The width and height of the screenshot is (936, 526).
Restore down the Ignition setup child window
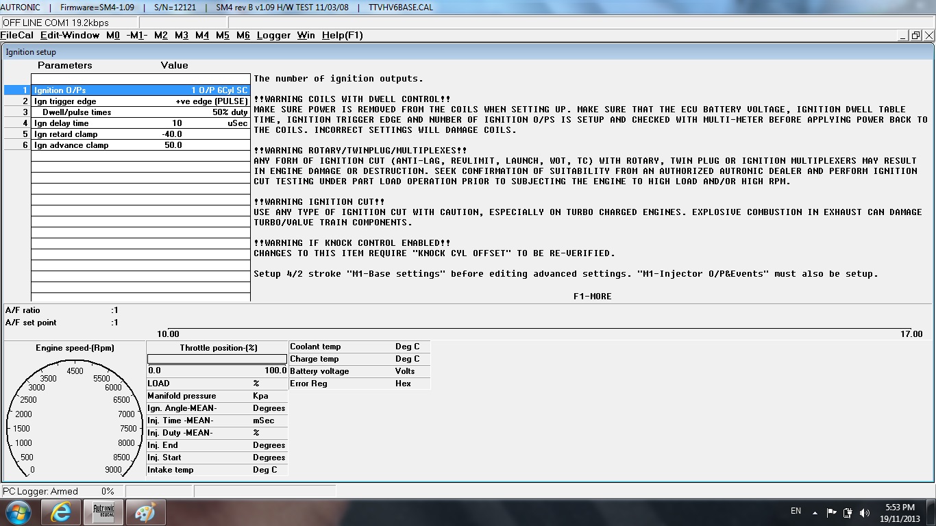tap(915, 36)
